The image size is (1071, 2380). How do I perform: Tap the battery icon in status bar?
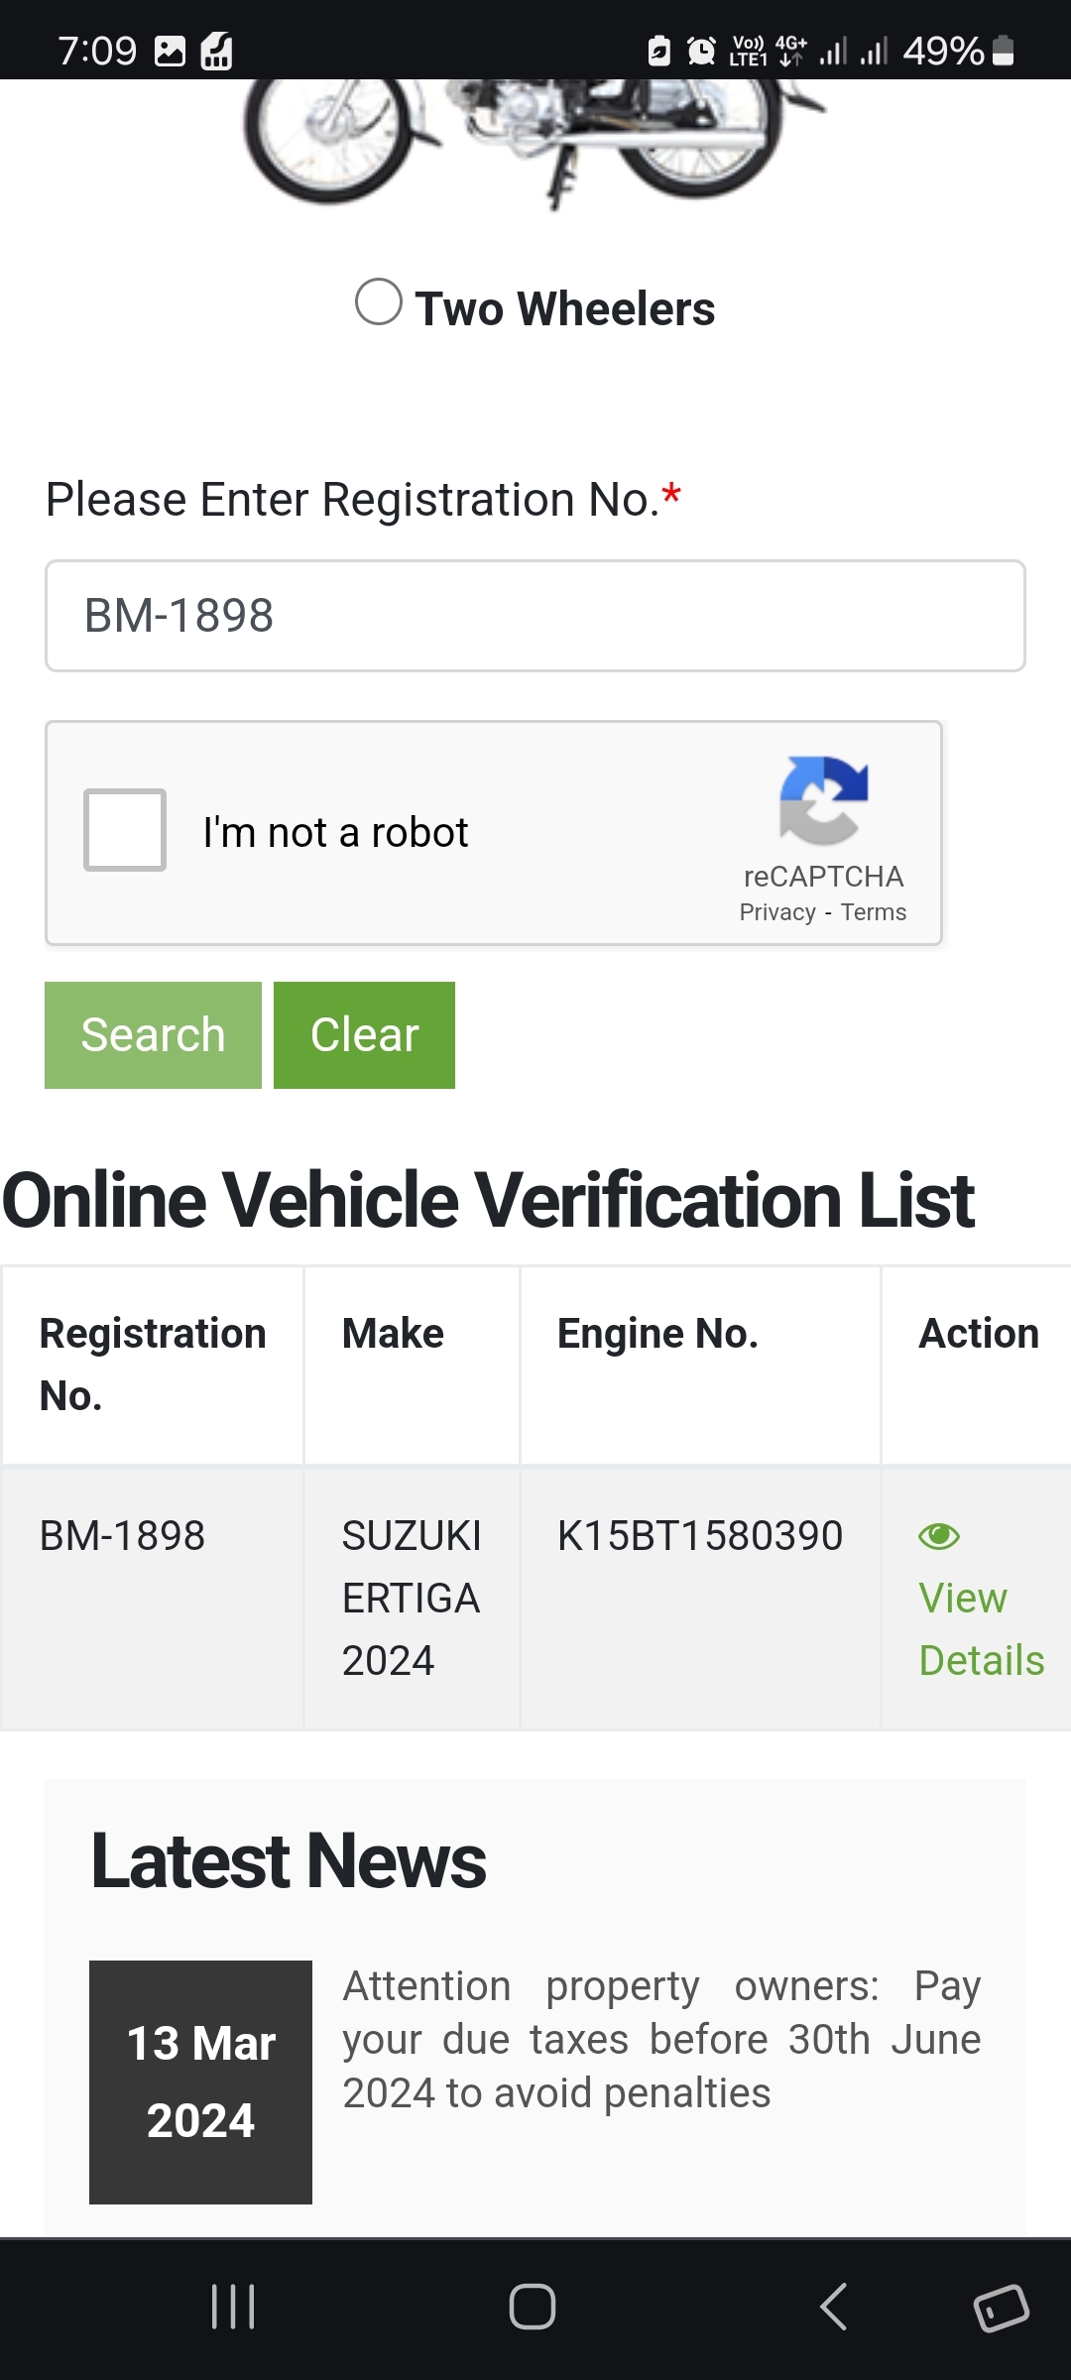click(x=1004, y=50)
